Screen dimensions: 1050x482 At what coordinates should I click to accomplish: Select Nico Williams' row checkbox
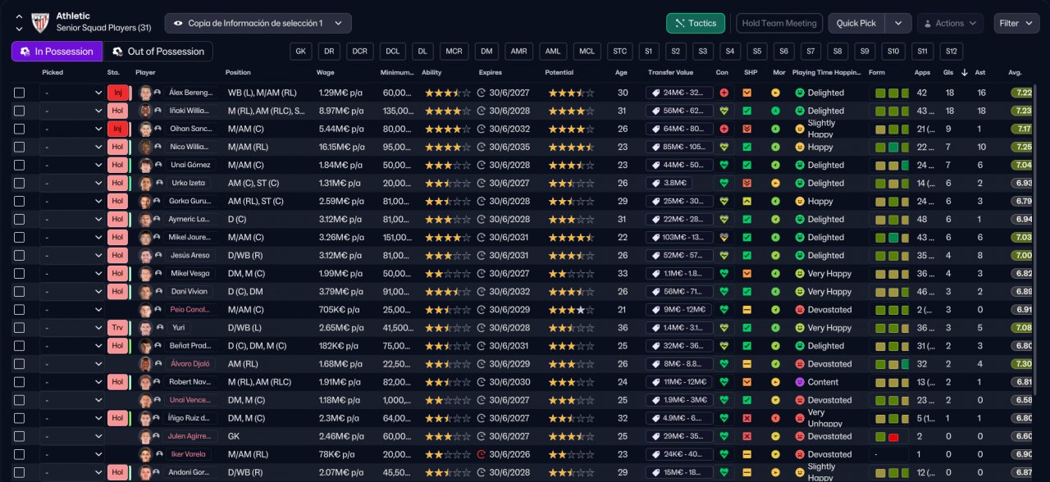[x=20, y=147]
